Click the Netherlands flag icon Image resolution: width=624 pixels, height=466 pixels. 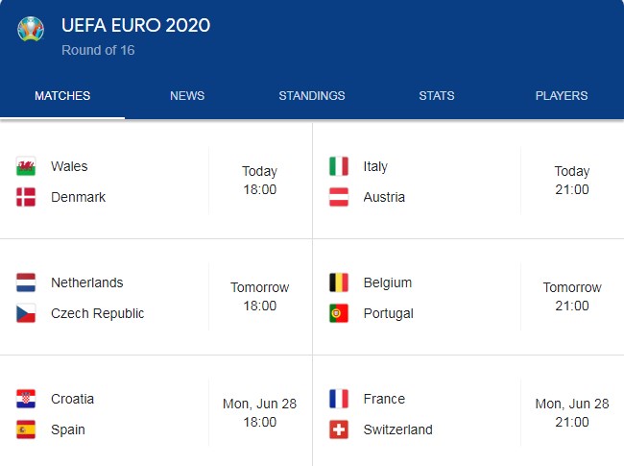click(x=26, y=282)
